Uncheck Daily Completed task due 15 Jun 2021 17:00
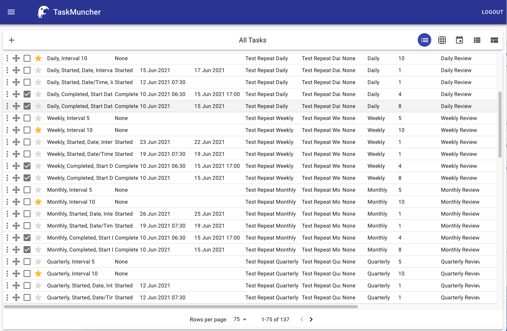 (x=27, y=95)
